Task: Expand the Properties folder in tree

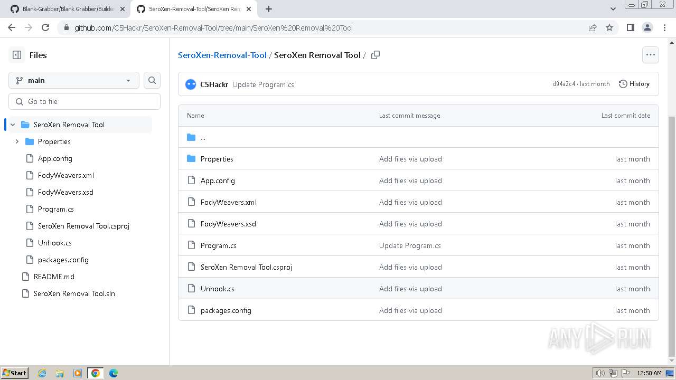Action: [17, 141]
